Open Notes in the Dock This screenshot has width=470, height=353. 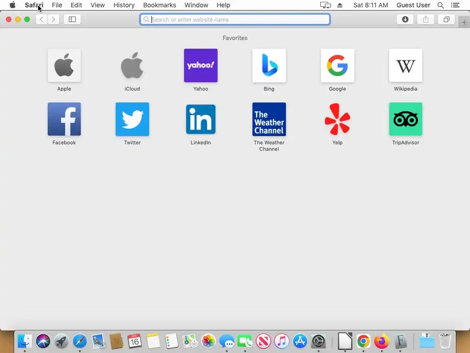[153, 341]
